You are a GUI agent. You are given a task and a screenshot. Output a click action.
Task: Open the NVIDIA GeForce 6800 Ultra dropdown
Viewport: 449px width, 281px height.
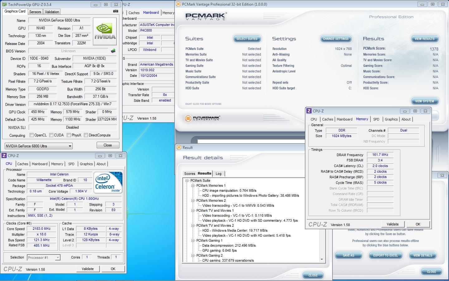tap(39, 146)
